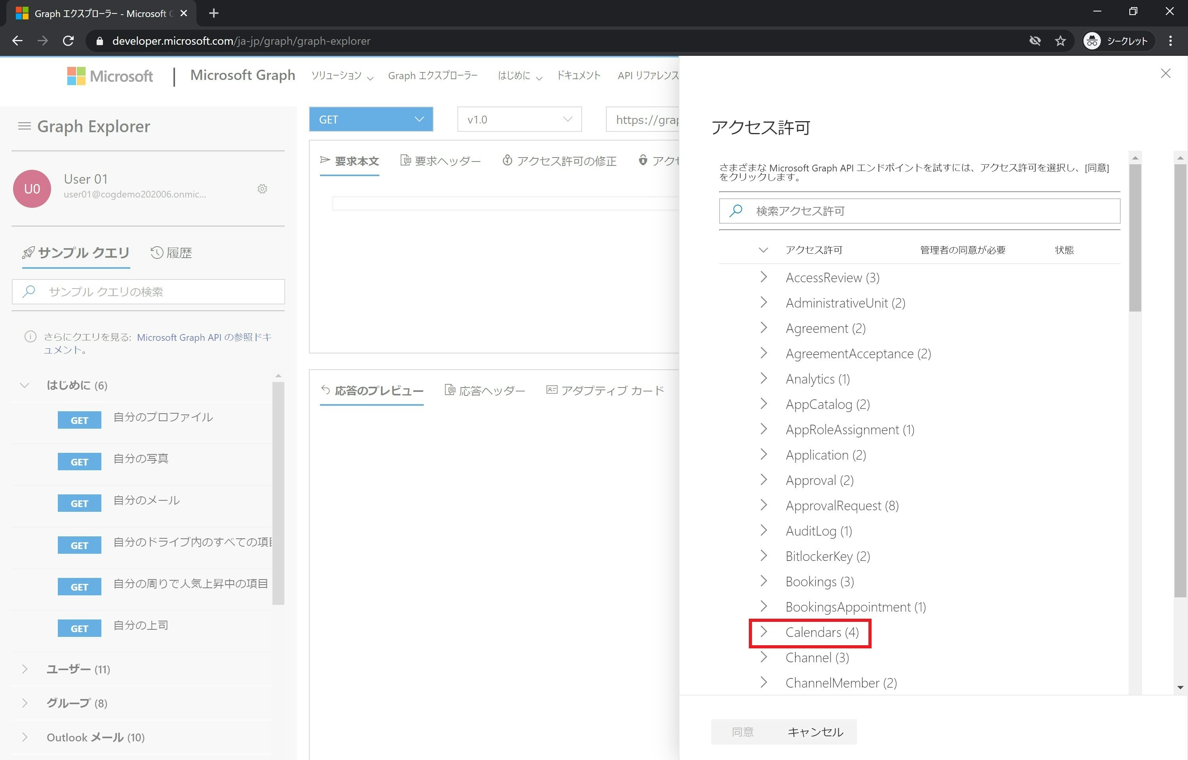1188x760 pixels.
Task: Reload the page with refresh icon
Action: [x=69, y=41]
